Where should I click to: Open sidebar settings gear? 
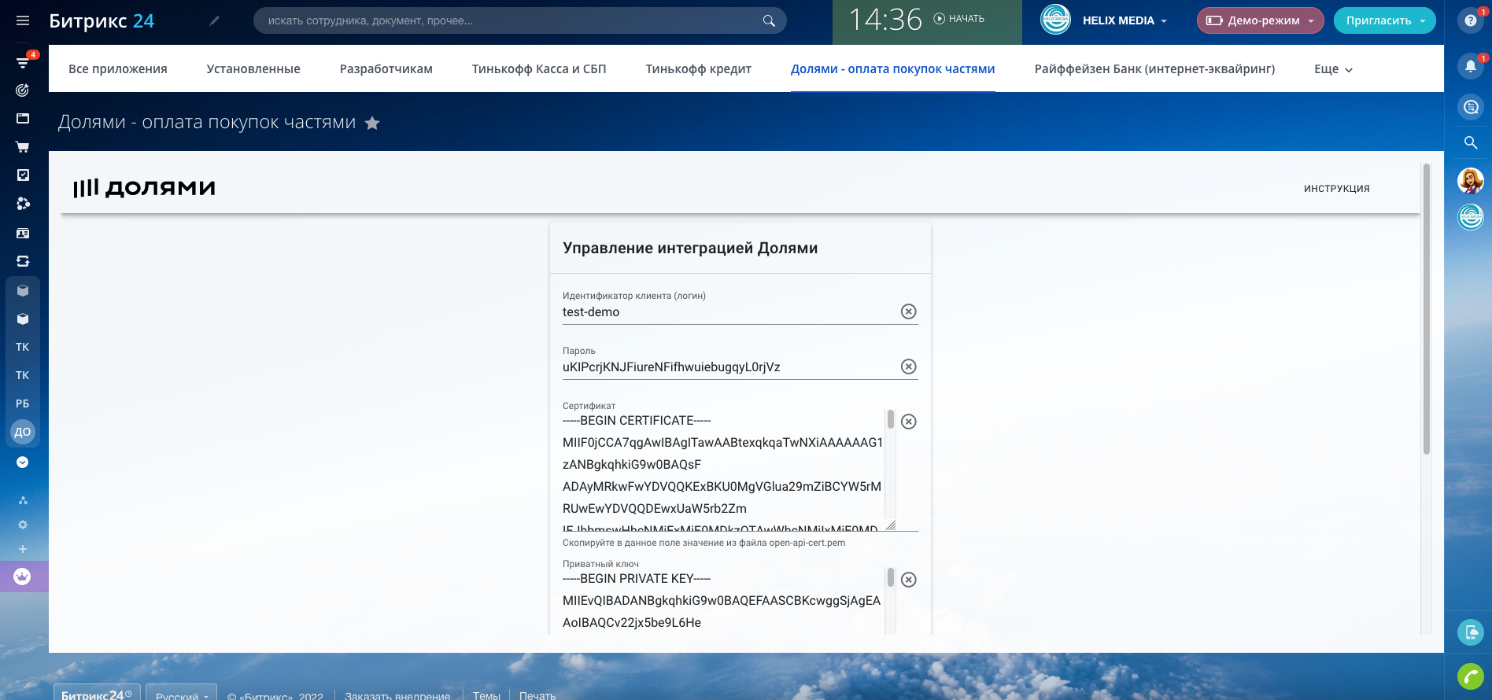pyautogui.click(x=23, y=525)
